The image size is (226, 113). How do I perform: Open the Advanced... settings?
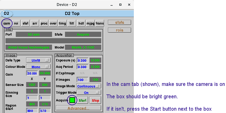click(78, 108)
